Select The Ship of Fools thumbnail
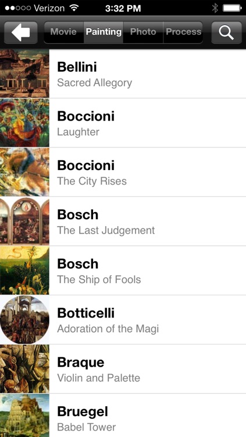The image size is (246, 437). click(24, 270)
